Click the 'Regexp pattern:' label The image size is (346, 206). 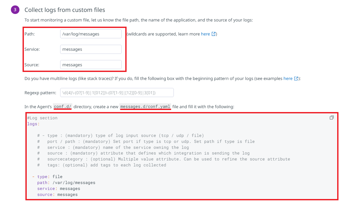tap(40, 93)
